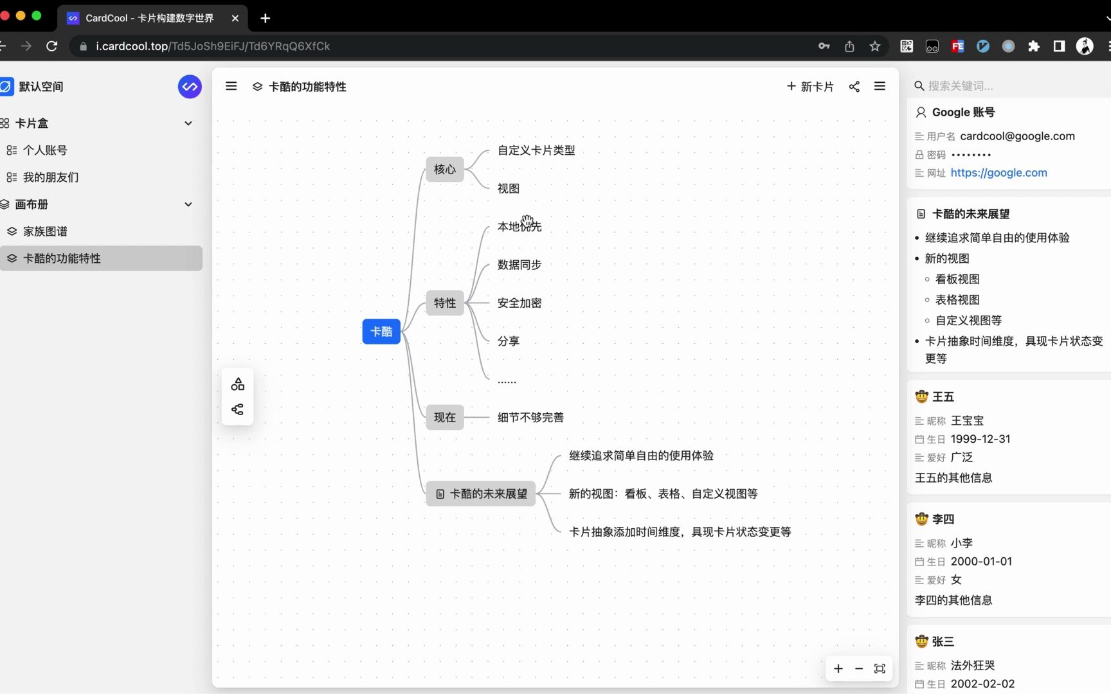Click the 自定义卡片类型 node text
The width and height of the screenshot is (1111, 694).
(x=536, y=150)
